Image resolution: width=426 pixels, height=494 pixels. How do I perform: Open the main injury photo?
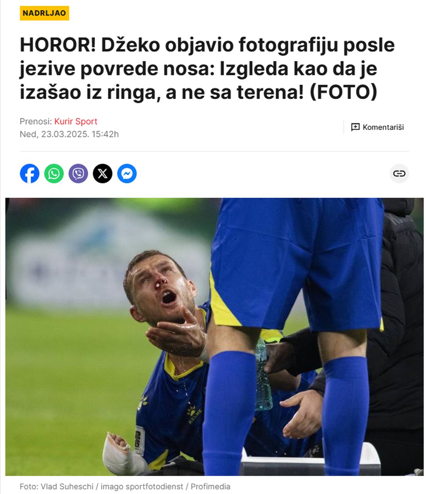[214, 337]
